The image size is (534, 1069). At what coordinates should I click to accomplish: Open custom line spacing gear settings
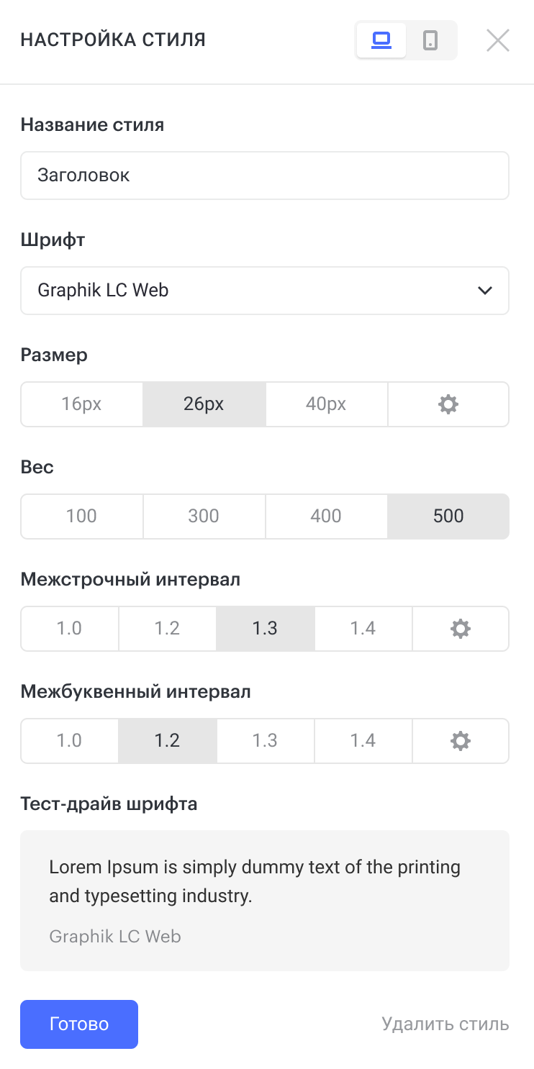tap(460, 628)
